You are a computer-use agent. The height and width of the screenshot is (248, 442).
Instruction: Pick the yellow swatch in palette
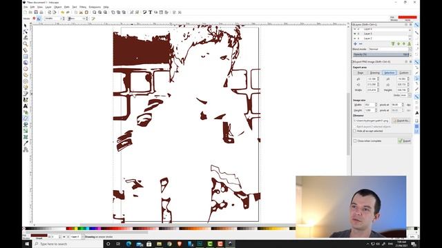tap(76, 229)
